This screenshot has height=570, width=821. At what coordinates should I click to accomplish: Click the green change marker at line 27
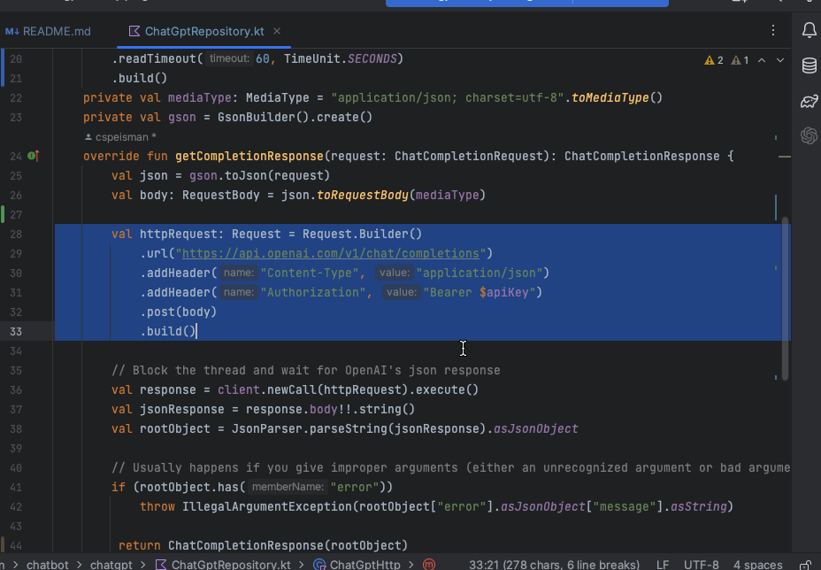tap(3, 214)
